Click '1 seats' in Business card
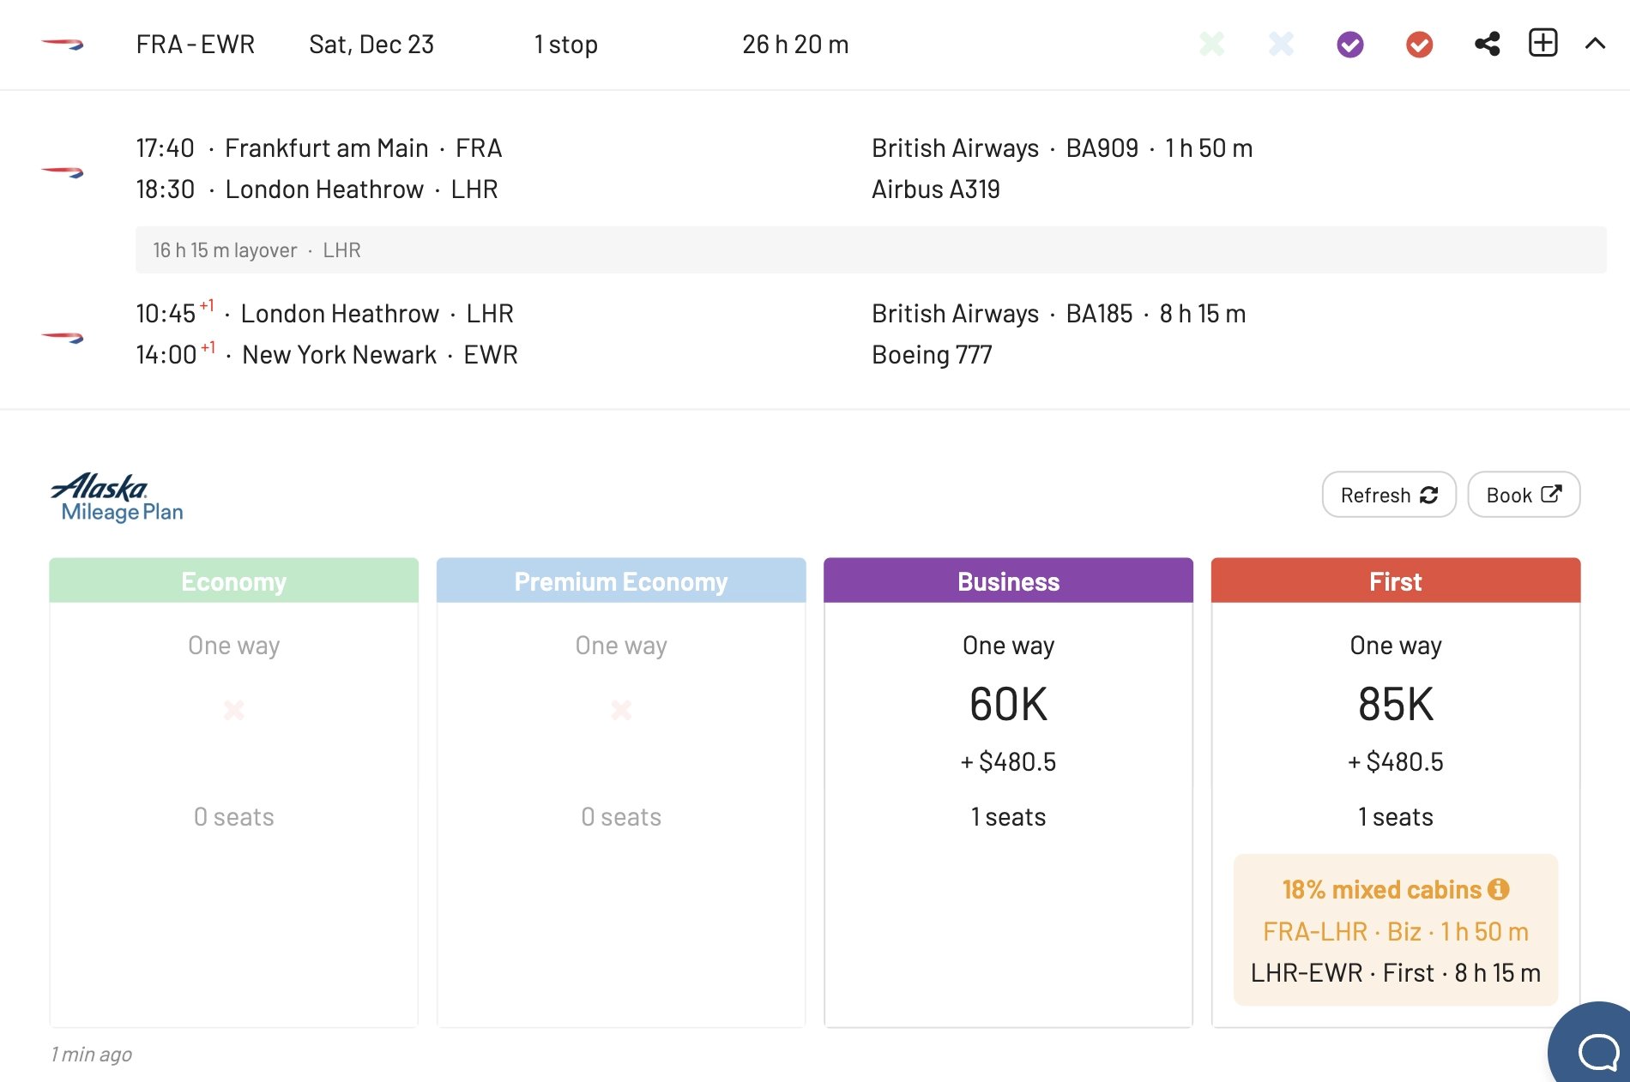The height and width of the screenshot is (1082, 1630). (1008, 817)
